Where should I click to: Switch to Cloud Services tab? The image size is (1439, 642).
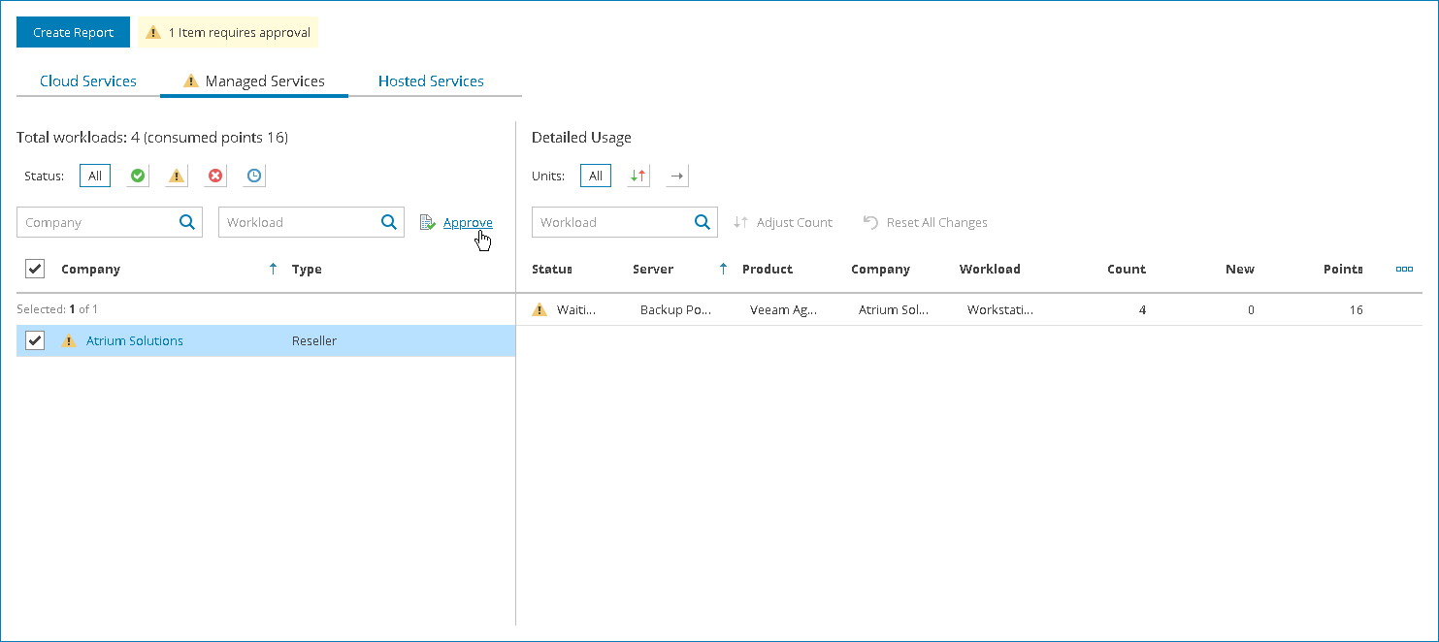click(88, 81)
